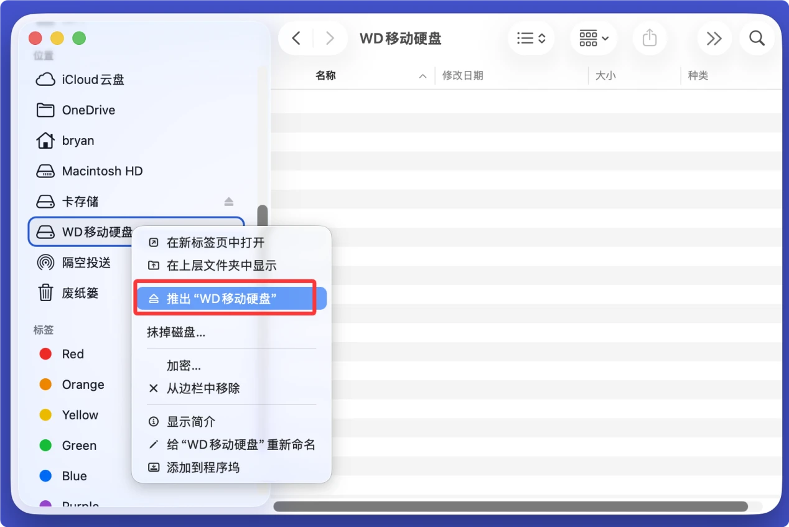Click the Share toolbar icon
The width and height of the screenshot is (789, 527).
pos(650,39)
